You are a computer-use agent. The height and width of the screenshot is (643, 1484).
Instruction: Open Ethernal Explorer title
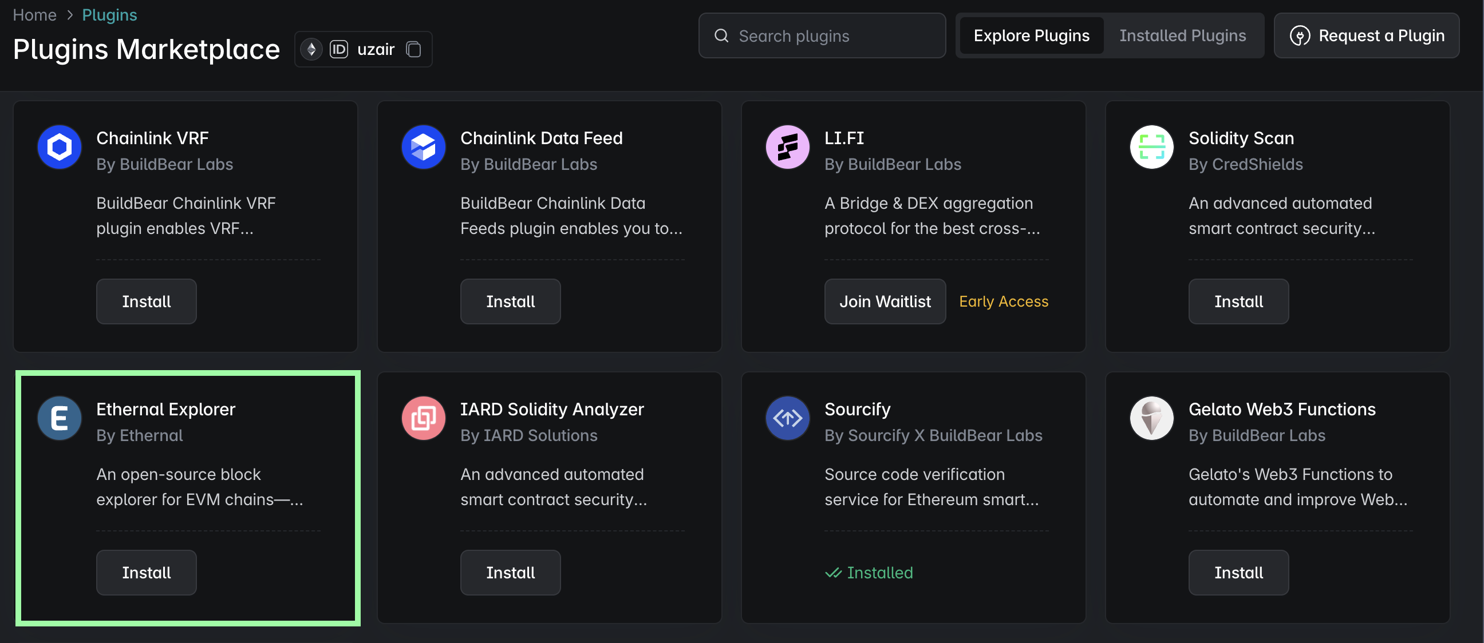[166, 409]
